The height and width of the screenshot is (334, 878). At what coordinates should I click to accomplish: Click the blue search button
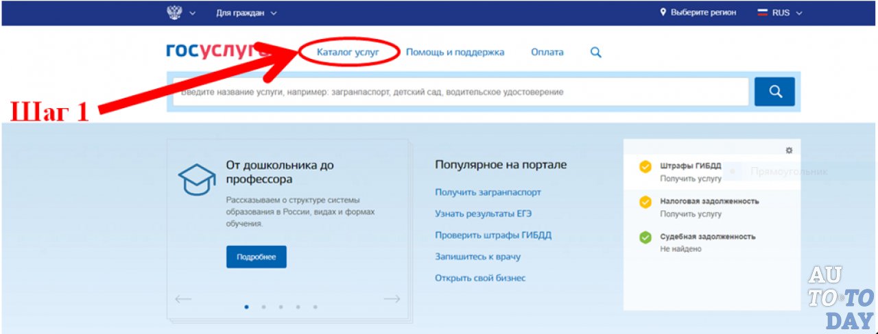pos(775,92)
